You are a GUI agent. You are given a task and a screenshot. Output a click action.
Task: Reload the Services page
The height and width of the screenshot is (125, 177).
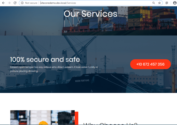click(15, 3)
